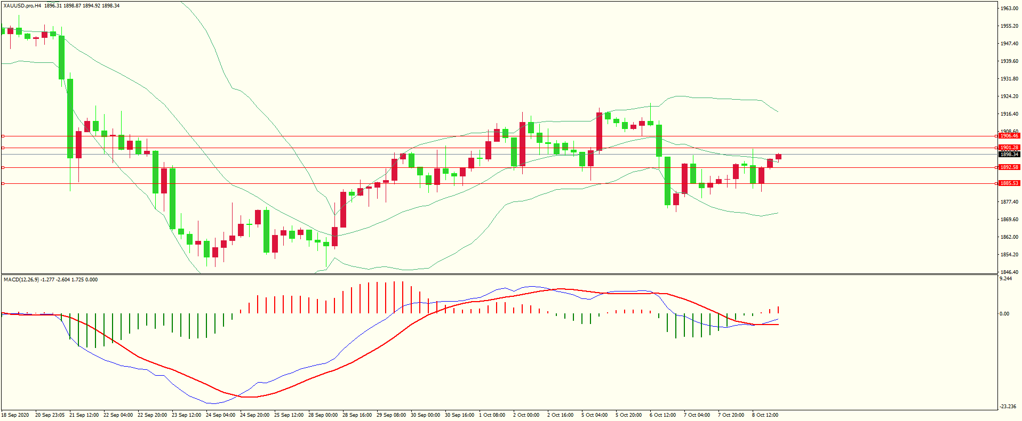Screen dimensions: 1022x421
Task: Click the 21 Sep 12:00 time label
Action: click(x=84, y=415)
